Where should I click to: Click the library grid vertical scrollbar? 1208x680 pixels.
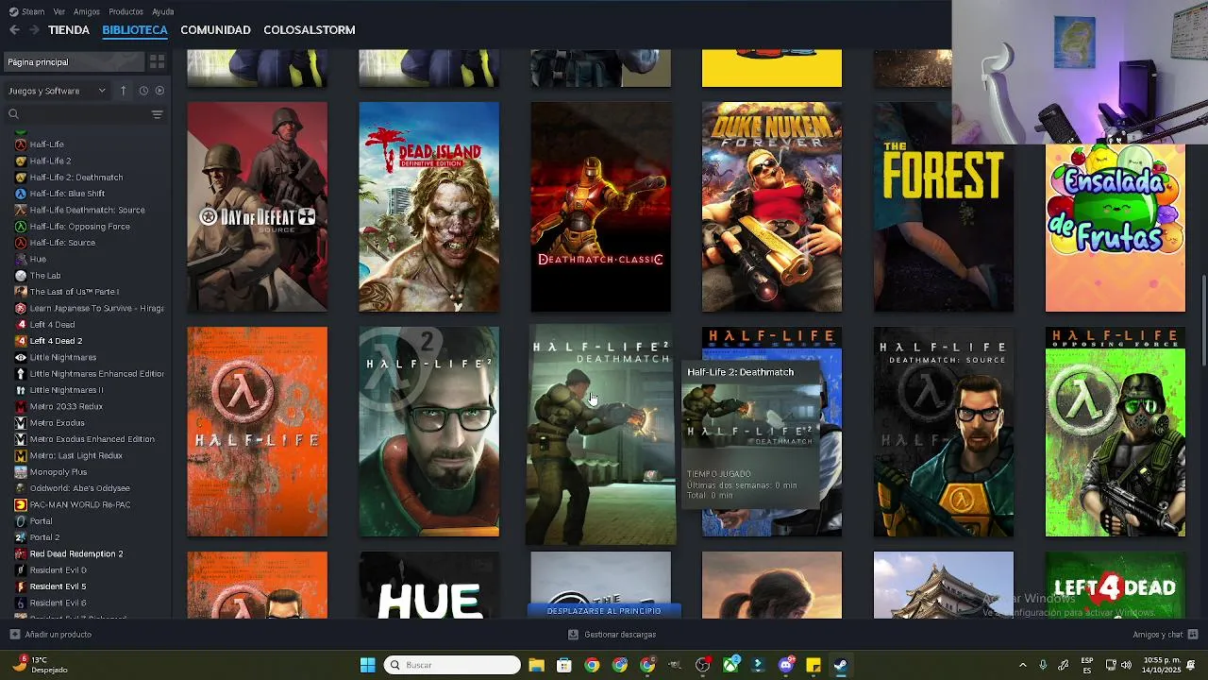coord(1203,320)
